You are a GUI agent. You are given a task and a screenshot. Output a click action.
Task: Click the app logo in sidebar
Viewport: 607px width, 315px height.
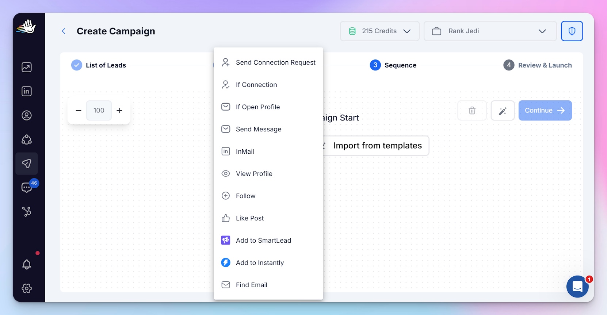pyautogui.click(x=26, y=27)
